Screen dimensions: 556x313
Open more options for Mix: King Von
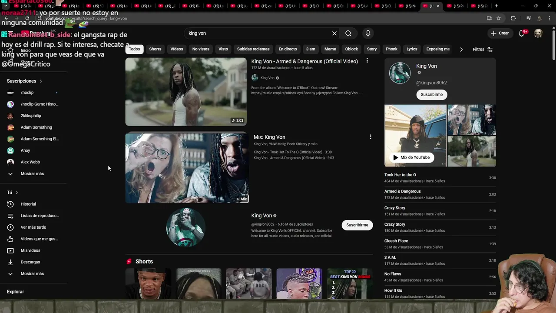(371, 137)
